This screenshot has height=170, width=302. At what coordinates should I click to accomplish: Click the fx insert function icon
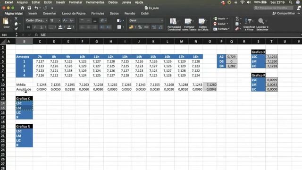click(x=36, y=35)
